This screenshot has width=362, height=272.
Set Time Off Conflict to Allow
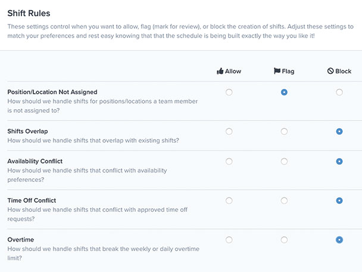(x=229, y=200)
